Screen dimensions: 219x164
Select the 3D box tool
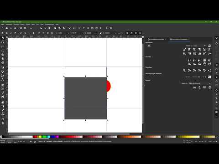(3, 59)
